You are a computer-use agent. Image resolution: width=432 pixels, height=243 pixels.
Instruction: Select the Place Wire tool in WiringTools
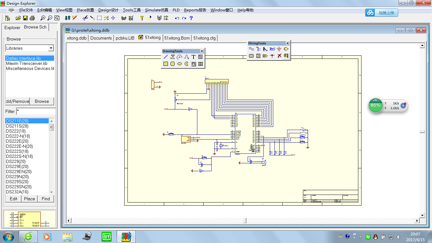251,49
